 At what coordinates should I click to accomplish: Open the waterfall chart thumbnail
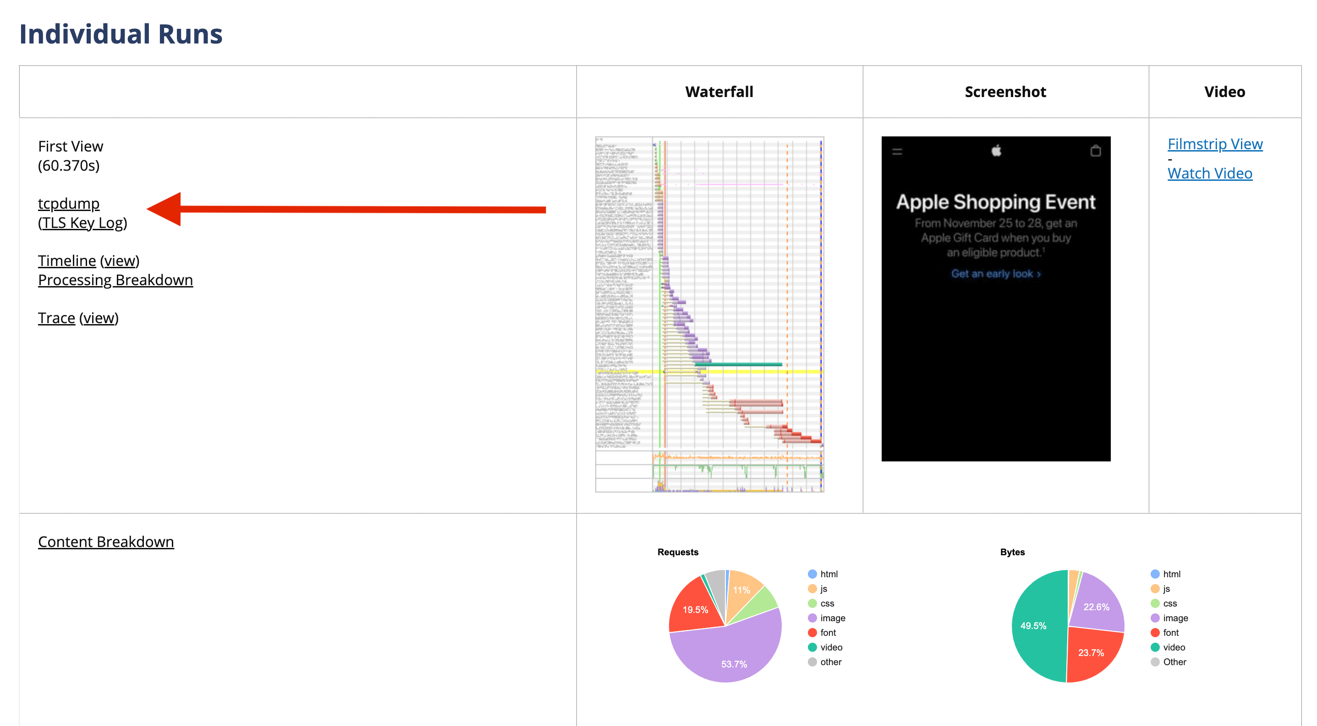(x=710, y=314)
